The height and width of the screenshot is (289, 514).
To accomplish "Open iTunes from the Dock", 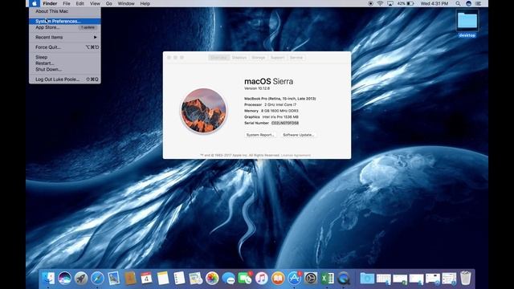I will (x=261, y=279).
